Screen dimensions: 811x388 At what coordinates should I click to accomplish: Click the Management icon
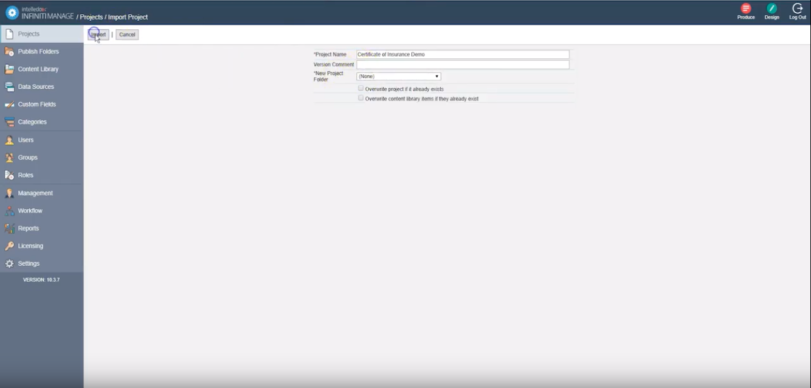[9, 193]
